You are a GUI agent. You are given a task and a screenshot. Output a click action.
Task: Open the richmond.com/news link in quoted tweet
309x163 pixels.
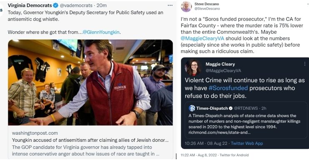[219, 133]
